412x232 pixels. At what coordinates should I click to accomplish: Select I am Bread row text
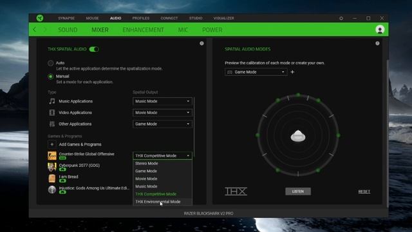coord(68,177)
